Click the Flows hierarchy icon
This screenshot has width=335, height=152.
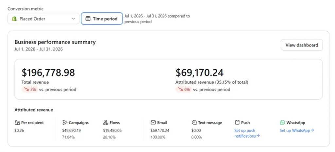pos(106,123)
